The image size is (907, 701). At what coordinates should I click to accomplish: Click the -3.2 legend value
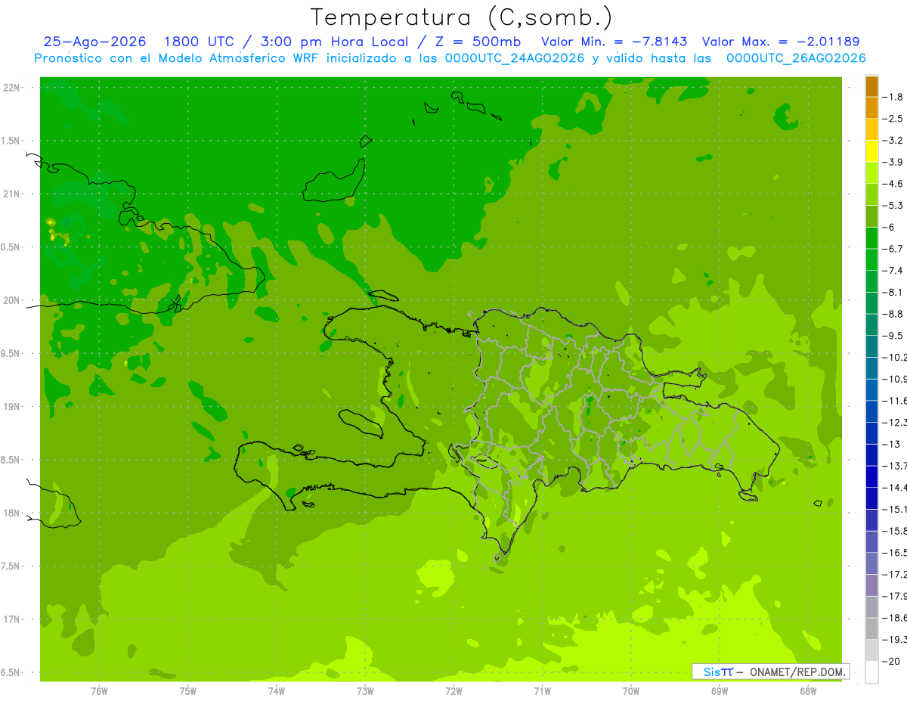click(x=893, y=141)
